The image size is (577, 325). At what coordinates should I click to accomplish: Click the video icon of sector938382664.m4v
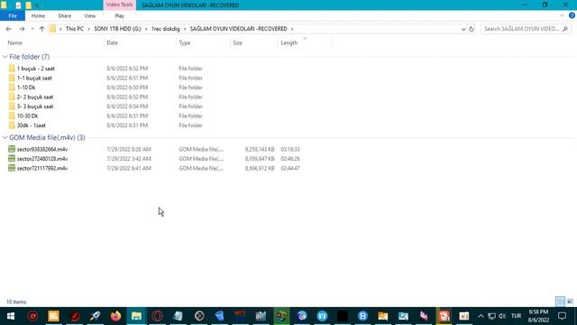click(x=12, y=149)
